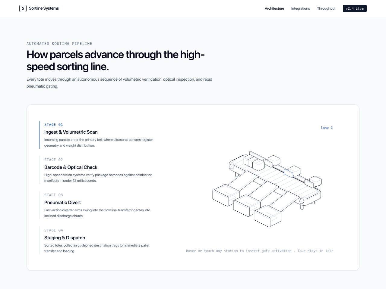Image resolution: width=386 pixels, height=289 pixels.
Task: Click the Sortline Systems S logo icon
Action: click(x=23, y=8)
